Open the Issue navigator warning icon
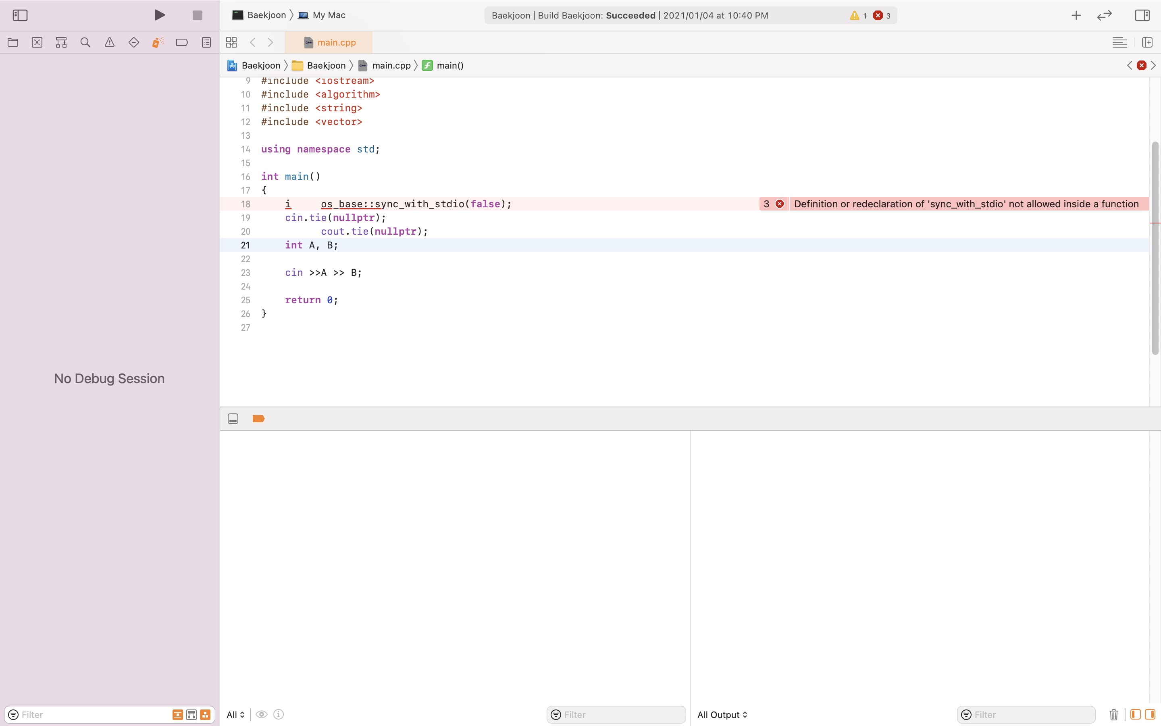 109,42
